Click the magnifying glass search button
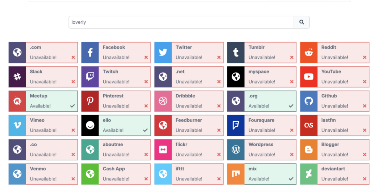 click(302, 22)
